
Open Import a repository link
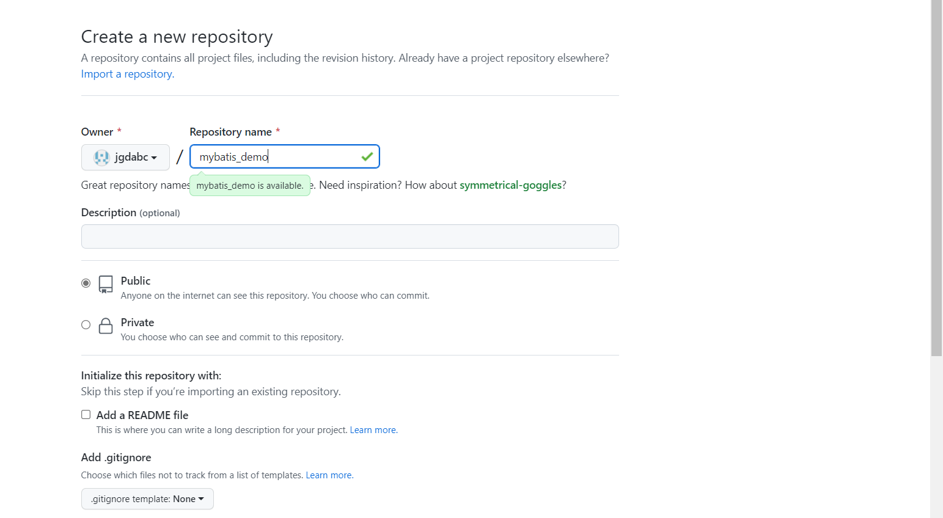point(126,73)
